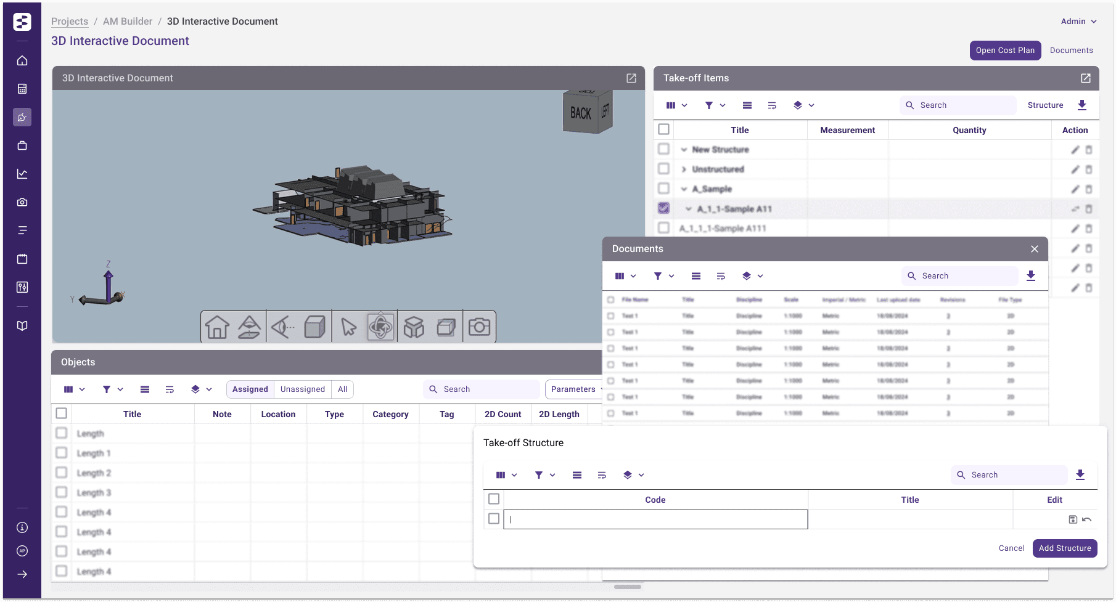Open the calendar icon in the left sidebar
1116x602 pixels.
click(22, 259)
